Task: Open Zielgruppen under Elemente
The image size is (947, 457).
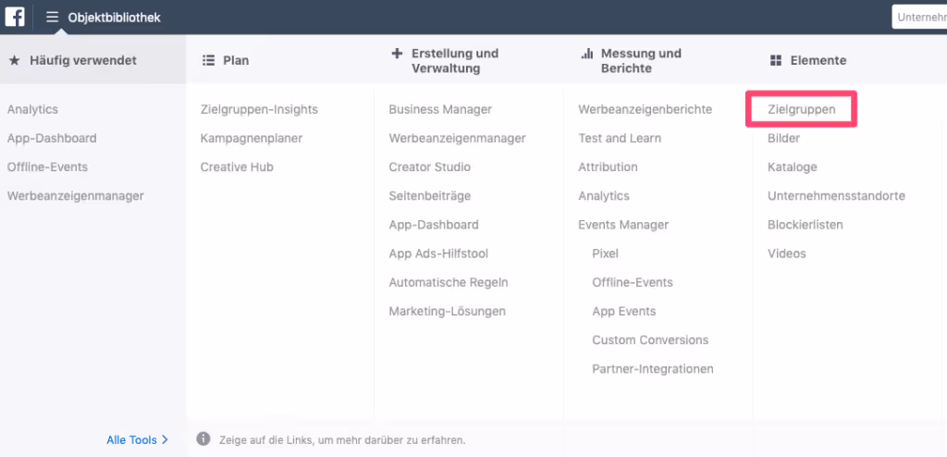Action: 802,109
